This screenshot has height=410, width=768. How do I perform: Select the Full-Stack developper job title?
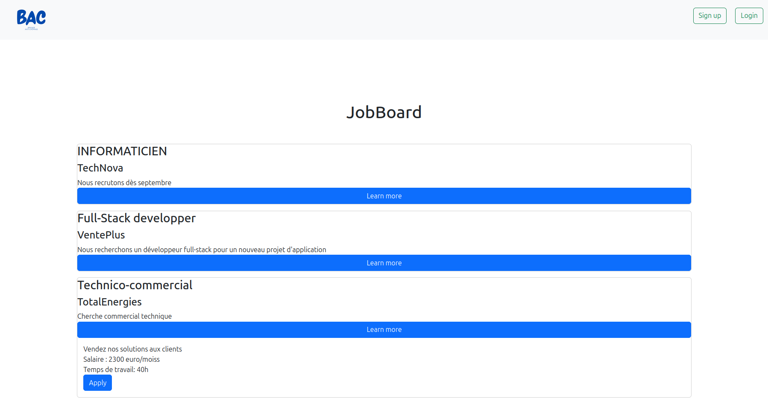click(136, 218)
